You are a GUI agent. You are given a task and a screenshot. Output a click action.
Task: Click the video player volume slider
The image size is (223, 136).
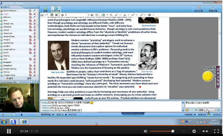162,131
